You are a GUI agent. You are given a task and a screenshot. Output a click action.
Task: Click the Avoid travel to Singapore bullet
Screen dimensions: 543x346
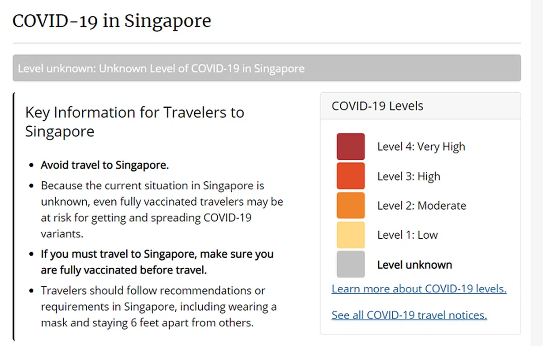coord(105,165)
